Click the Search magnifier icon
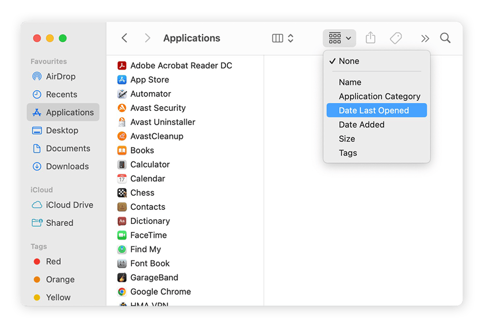 [x=445, y=38]
